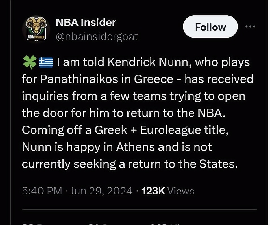
Task: Open the 123K Views count
Action: 168,191
